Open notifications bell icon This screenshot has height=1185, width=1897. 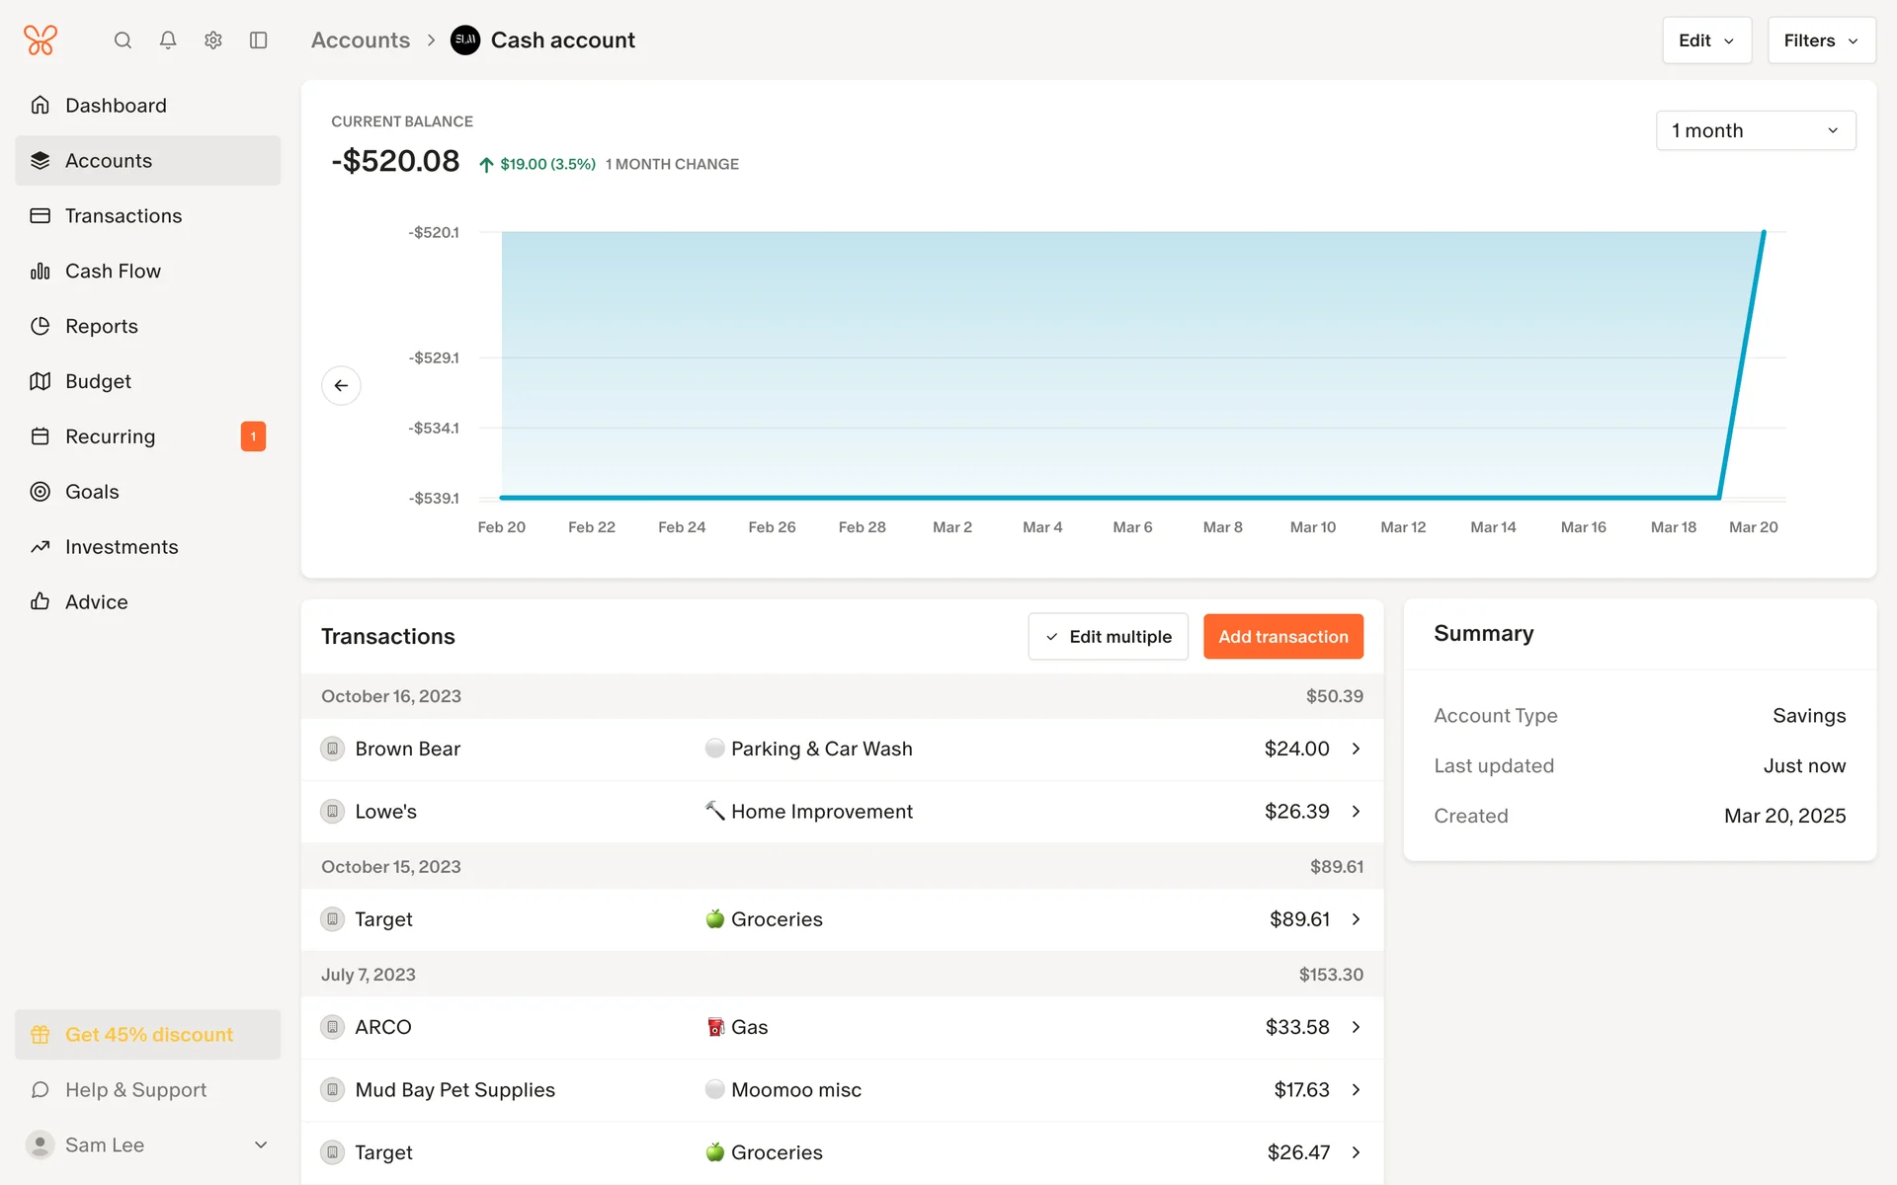tap(168, 40)
